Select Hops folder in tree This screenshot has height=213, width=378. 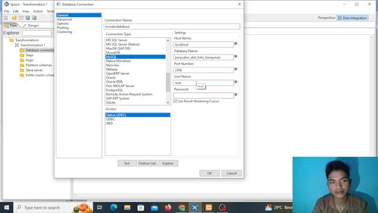pos(30,60)
